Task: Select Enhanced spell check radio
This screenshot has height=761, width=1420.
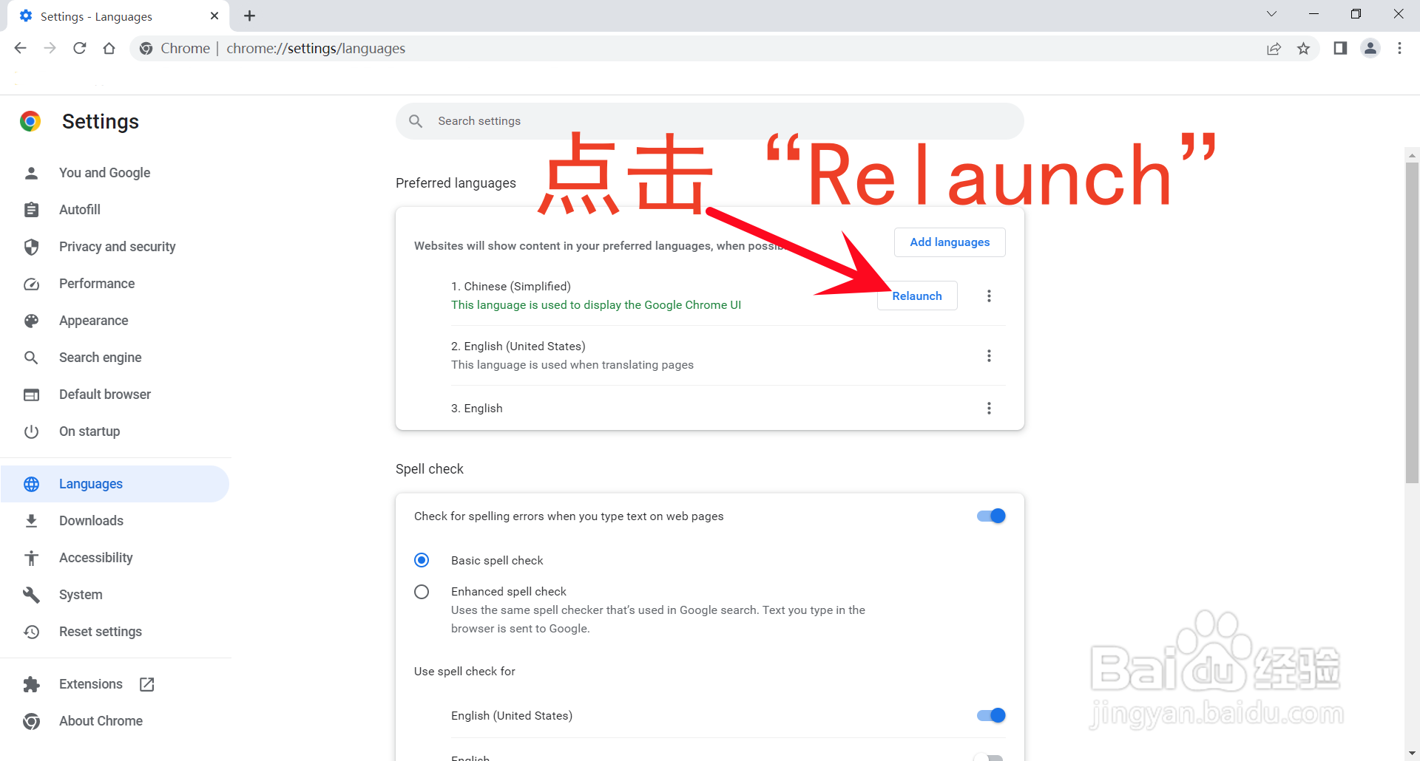Action: [x=422, y=592]
